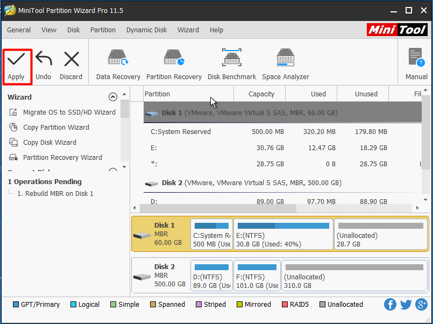Open the View menu
Viewport: 433px width, 324px height.
(49, 30)
